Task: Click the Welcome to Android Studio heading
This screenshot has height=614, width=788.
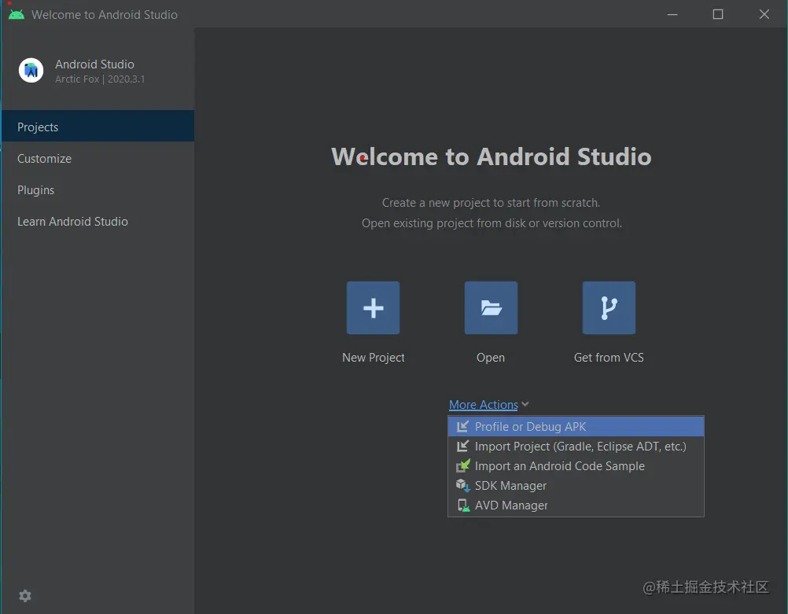Action: (492, 156)
